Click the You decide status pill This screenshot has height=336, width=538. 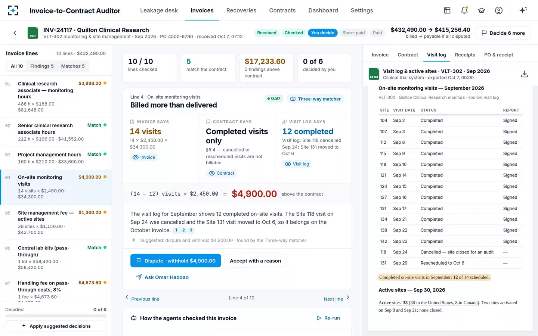click(323, 33)
